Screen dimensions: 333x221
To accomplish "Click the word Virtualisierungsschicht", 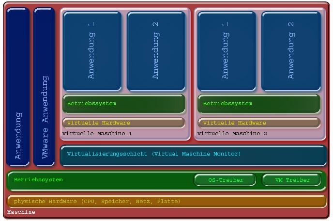I will pyautogui.click(x=107, y=154).
